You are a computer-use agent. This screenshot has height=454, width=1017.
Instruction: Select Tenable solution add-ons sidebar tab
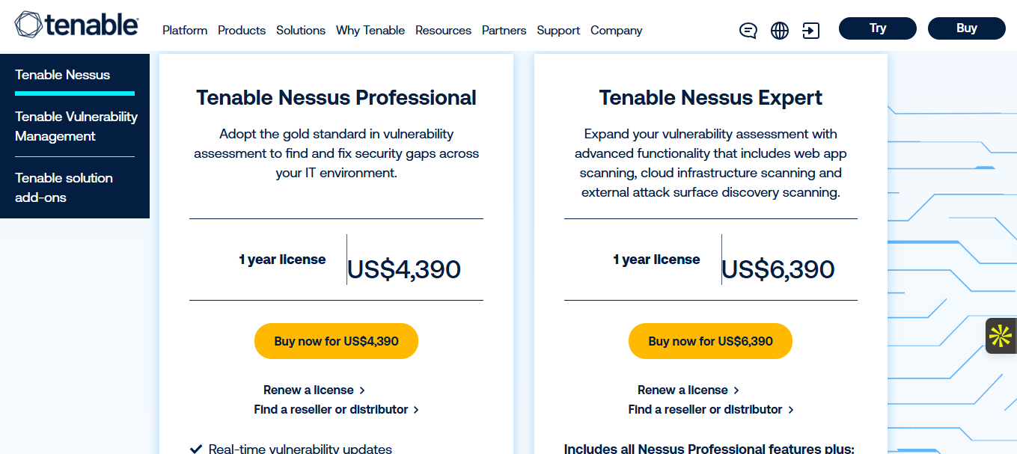click(64, 188)
